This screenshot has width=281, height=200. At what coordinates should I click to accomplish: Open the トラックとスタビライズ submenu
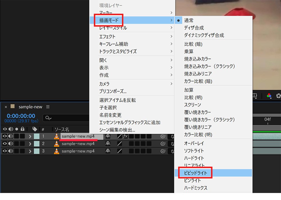pos(132,52)
